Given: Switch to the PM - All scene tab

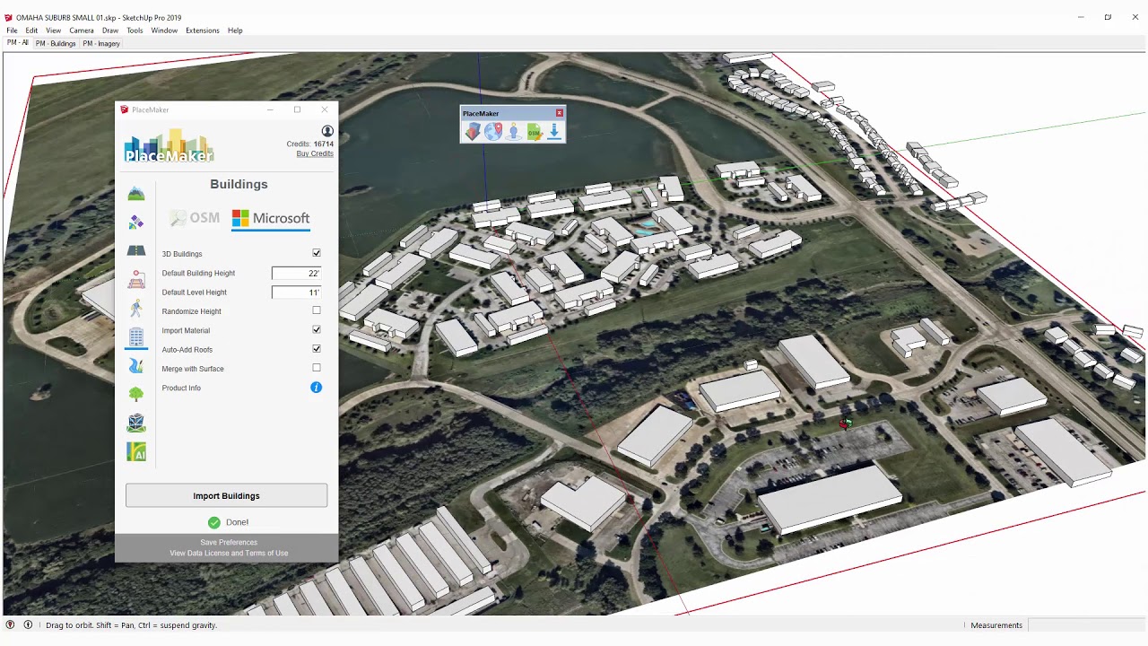Looking at the screenshot, I should point(17,43).
